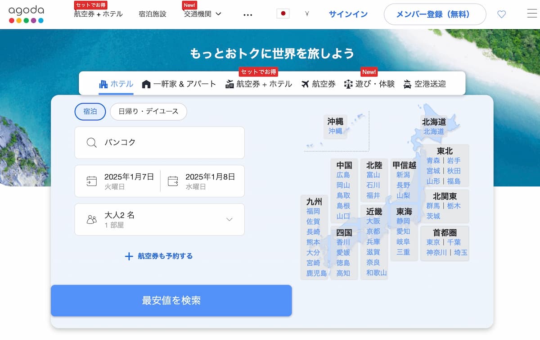Expand the 交通機関 dropdown menu
This screenshot has height=340, width=540.
point(200,14)
